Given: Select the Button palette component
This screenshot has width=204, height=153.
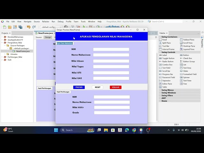Looking at the screenshot, I should pos(185,55).
